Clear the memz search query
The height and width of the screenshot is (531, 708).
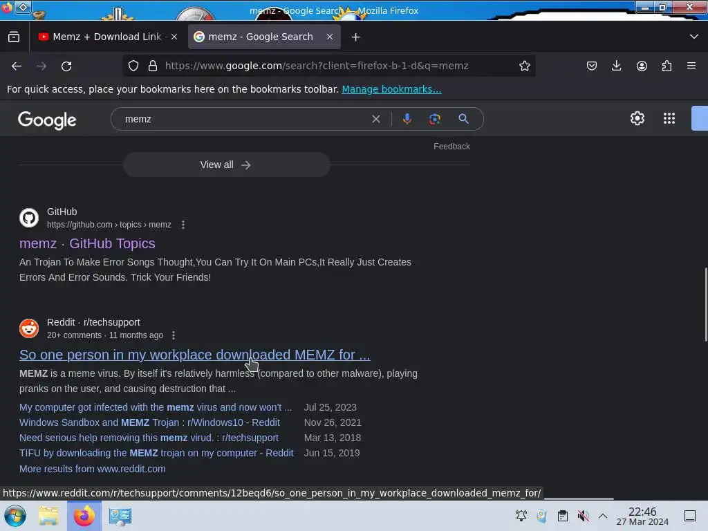click(375, 119)
